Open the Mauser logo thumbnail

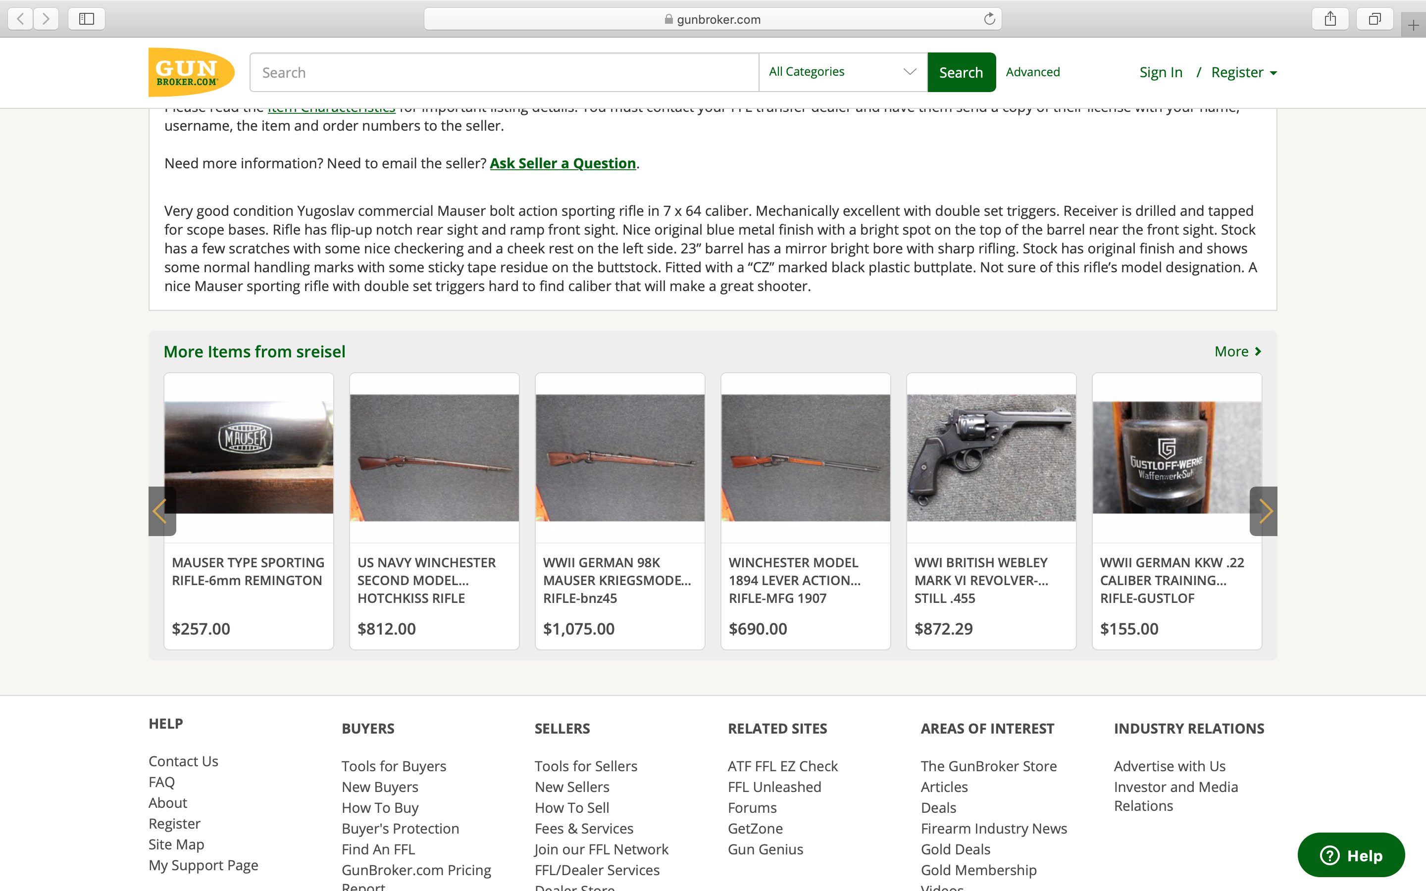tap(249, 457)
